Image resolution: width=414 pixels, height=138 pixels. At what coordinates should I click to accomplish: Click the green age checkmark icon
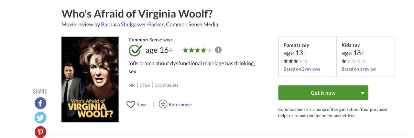[135, 50]
